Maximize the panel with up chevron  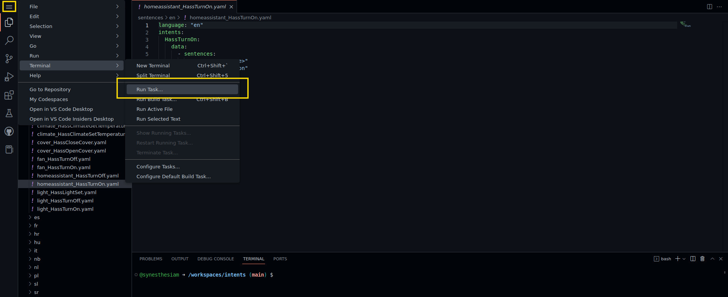712,259
